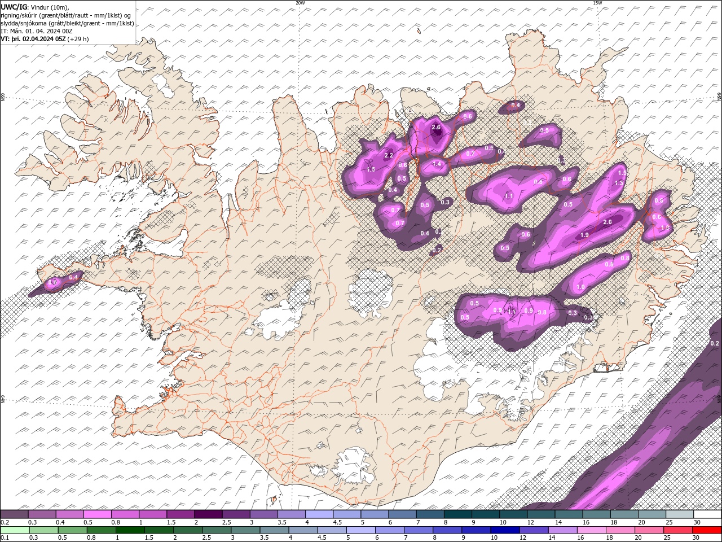This screenshot has width=722, height=542.
Task: Select the 4 swatch in the lower rain scale
Action: tap(303, 530)
